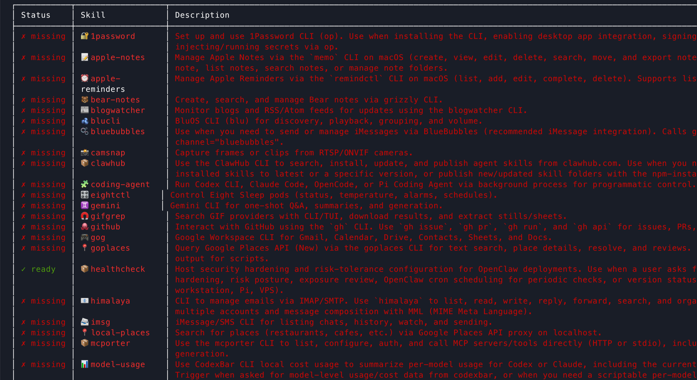Click the alarm clock icon for apple-reminders
The height and width of the screenshot is (380, 697).
85,78
